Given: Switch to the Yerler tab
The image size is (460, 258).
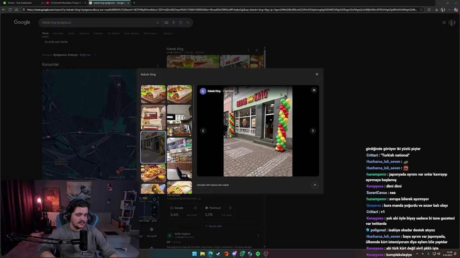Looking at the screenshot, I should pyautogui.click(x=72, y=33).
